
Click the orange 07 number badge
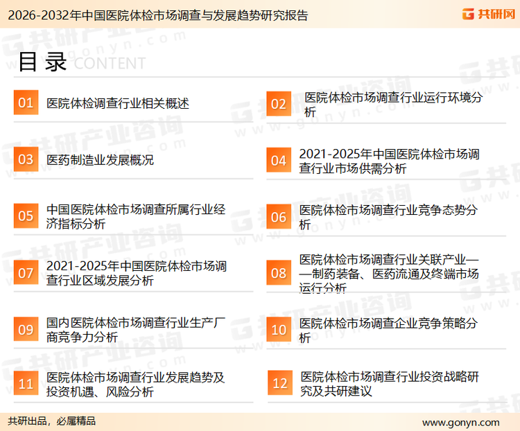pyautogui.click(x=26, y=272)
